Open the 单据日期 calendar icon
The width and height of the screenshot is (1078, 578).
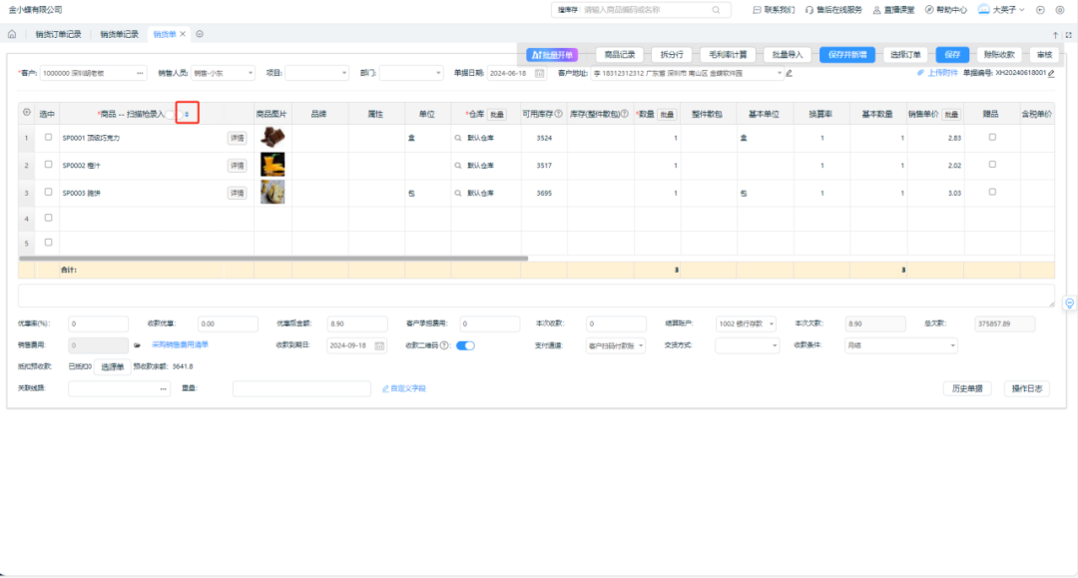(540, 73)
